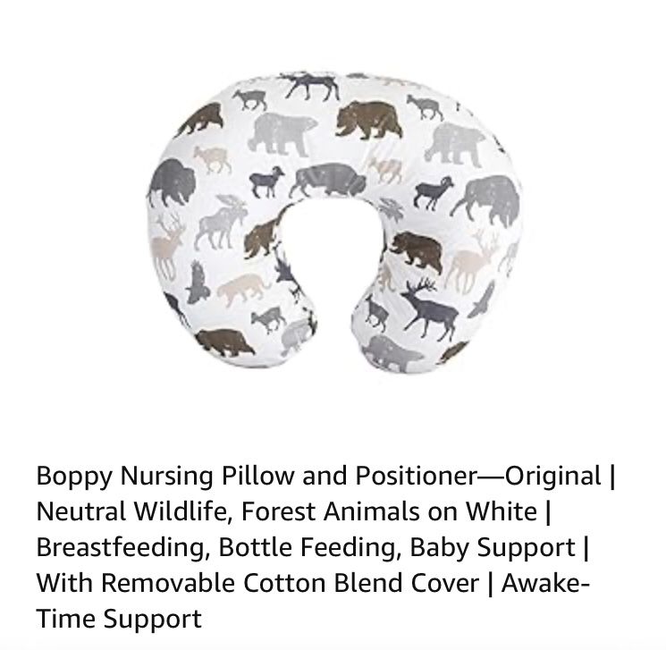Viewport: 666px width, 650px height.
Task: Click the light gray polar bear on the pillow's upper left
Action: (x=282, y=134)
